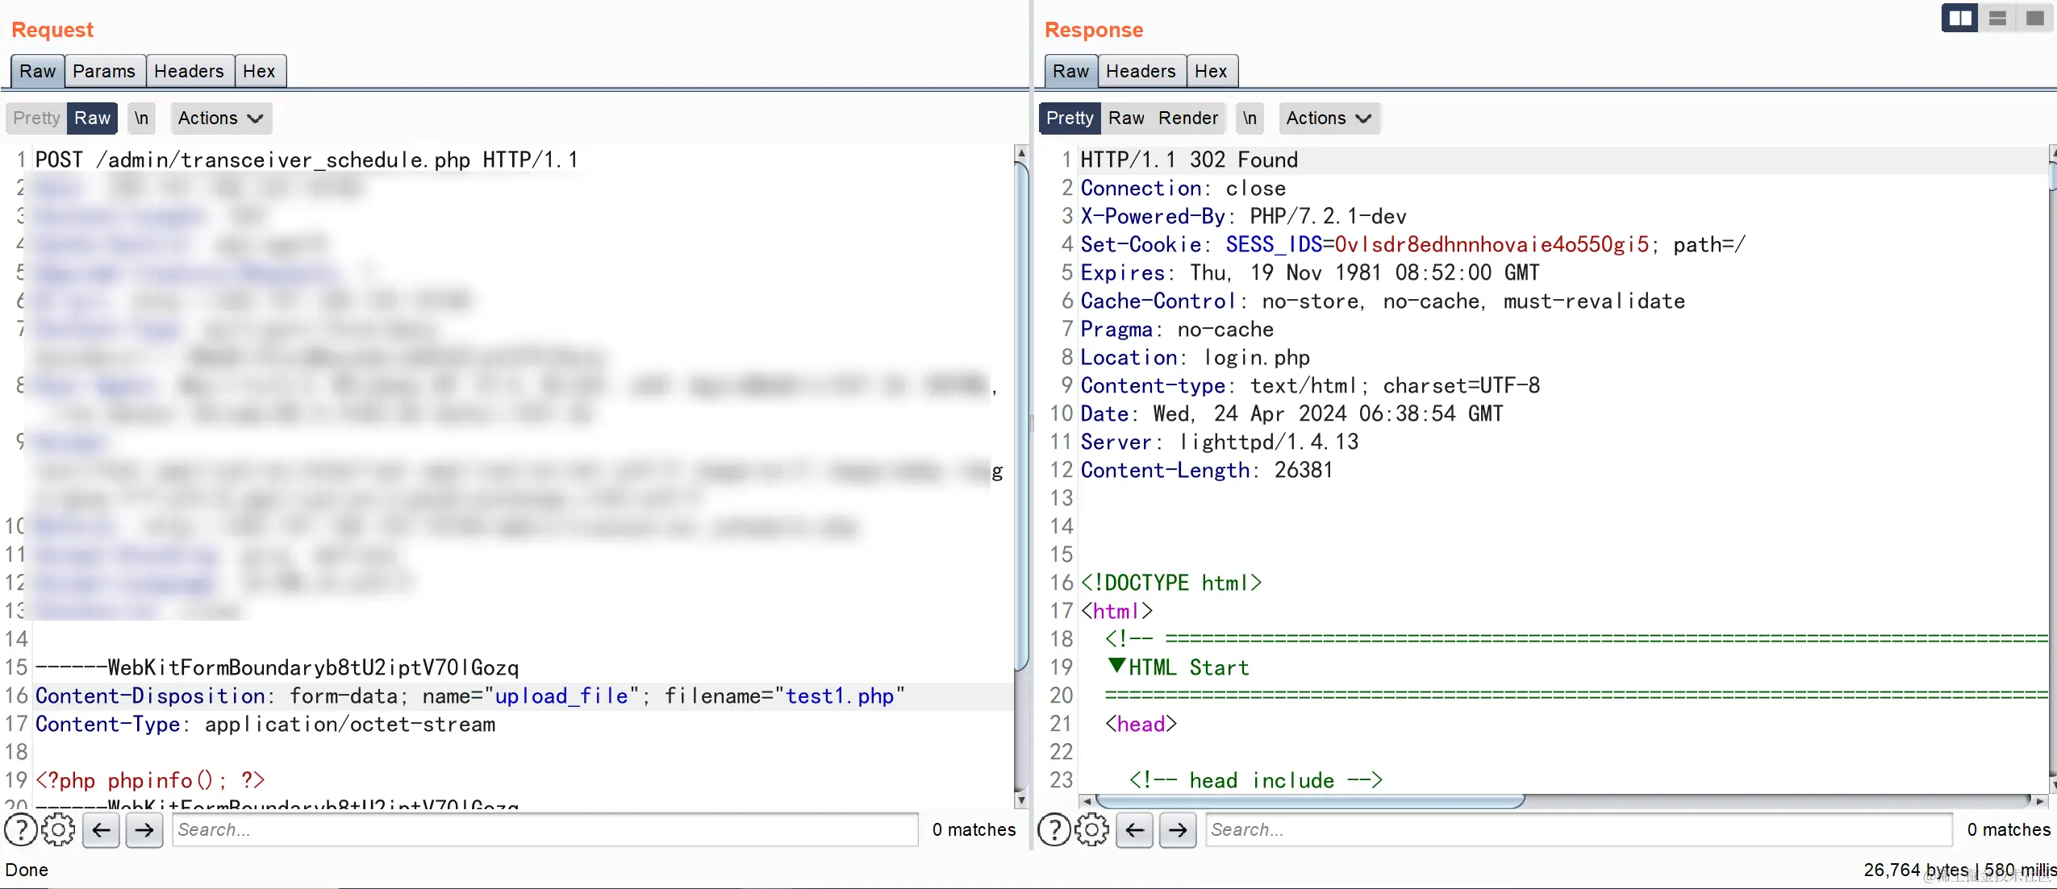2057x889 pixels.
Task: Open response search settings gear icon
Action: click(x=1092, y=829)
